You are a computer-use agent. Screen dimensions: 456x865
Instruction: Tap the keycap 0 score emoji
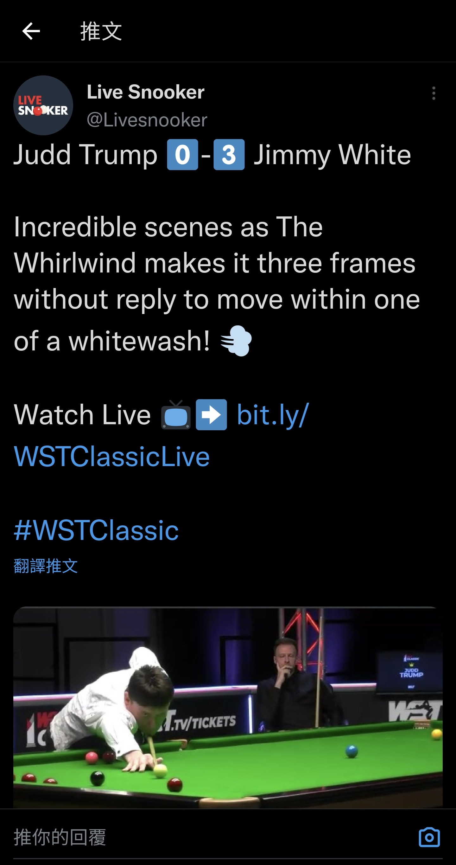coord(182,155)
